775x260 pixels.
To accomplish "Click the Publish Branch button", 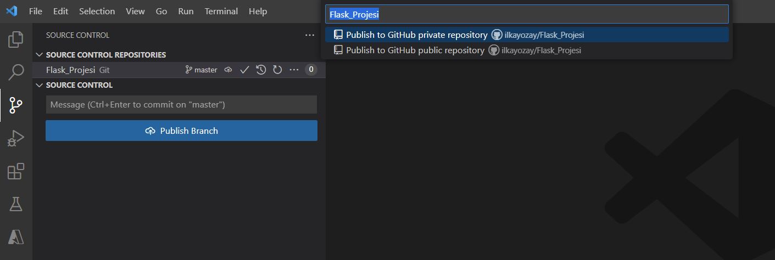I will 181,131.
